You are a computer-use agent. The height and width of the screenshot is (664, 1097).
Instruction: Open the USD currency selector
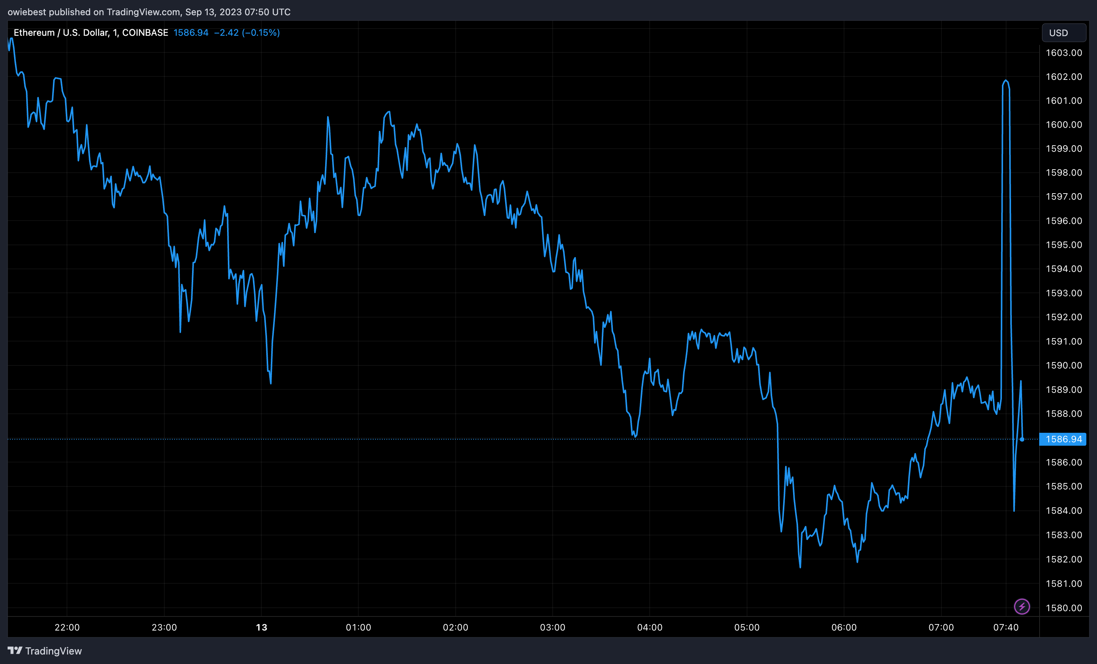pyautogui.click(x=1064, y=33)
